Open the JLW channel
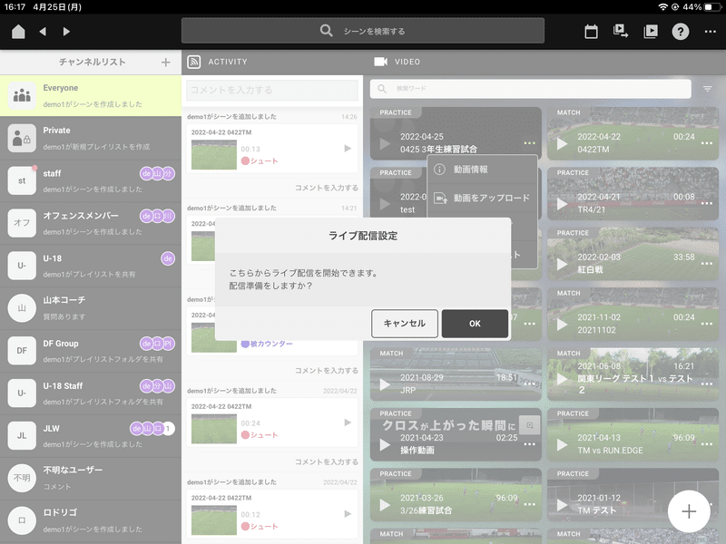Screen dimensions: 726x544 (x=91, y=436)
